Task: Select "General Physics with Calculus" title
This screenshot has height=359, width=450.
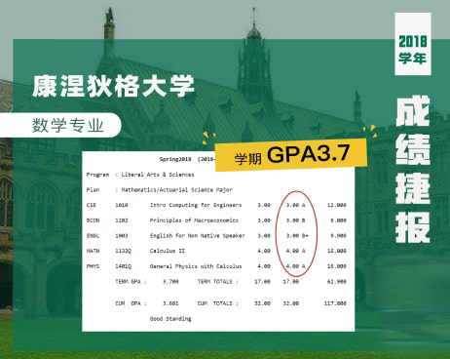Action: (x=196, y=266)
